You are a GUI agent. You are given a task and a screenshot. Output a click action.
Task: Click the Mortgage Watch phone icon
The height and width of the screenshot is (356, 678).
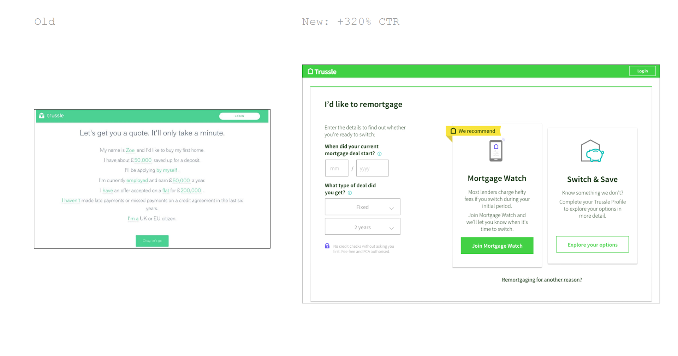click(496, 151)
